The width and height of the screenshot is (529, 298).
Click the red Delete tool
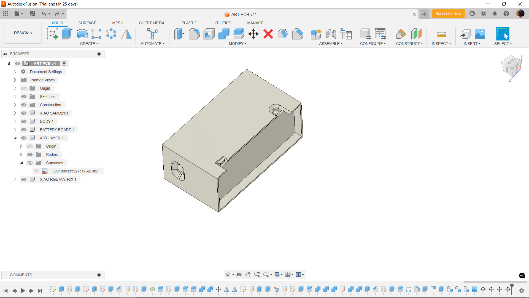coord(268,34)
